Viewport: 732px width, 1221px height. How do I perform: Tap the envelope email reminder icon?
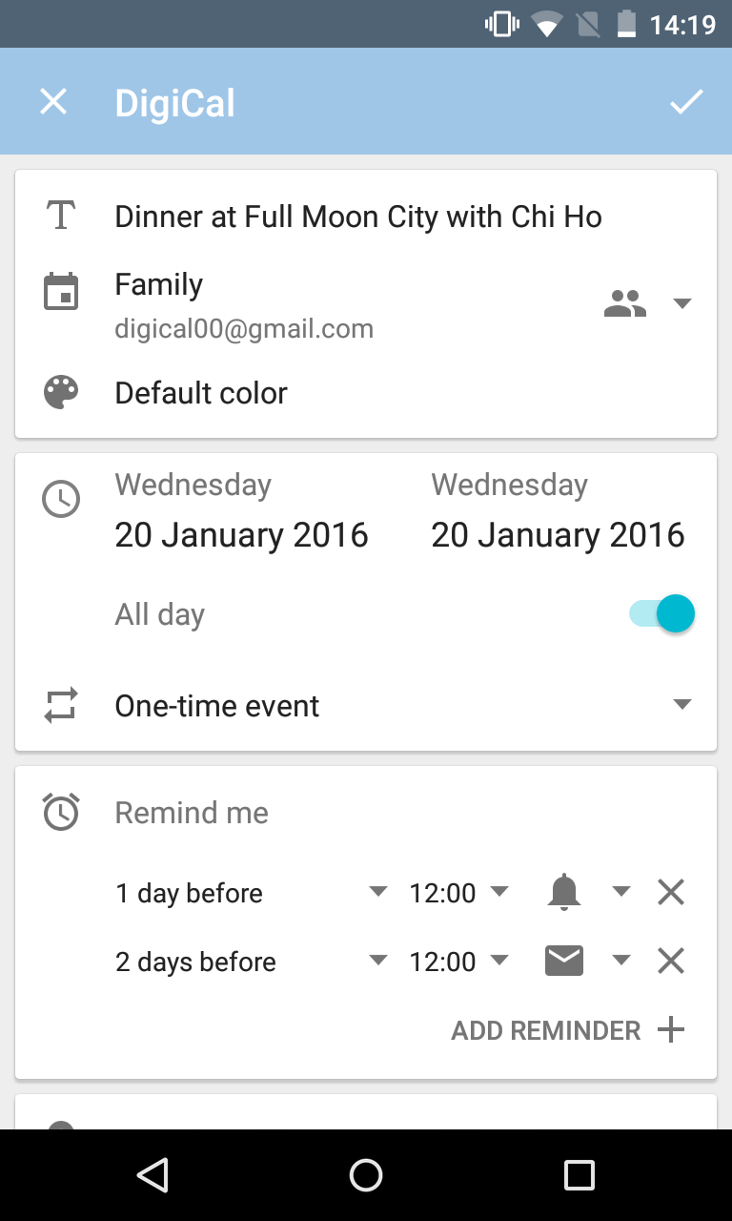pos(564,962)
